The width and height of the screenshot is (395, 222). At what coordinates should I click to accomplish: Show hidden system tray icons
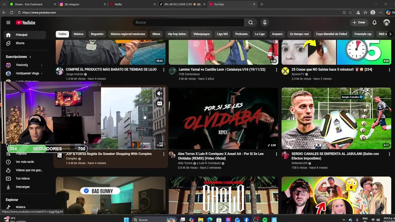pos(344,220)
